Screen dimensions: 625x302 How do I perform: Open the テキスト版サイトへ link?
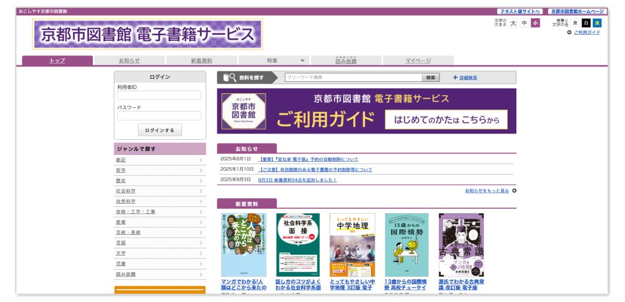[519, 11]
